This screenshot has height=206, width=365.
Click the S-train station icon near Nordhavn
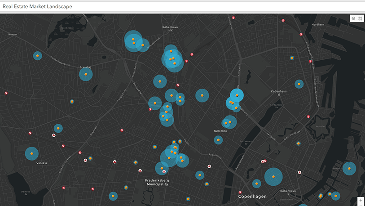click(301, 34)
